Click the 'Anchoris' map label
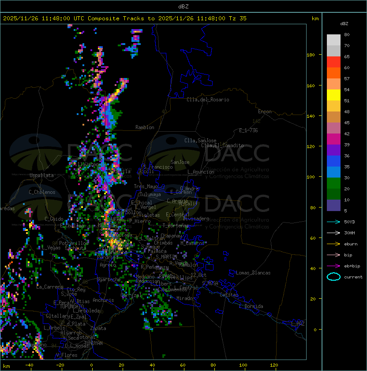 point(103,300)
